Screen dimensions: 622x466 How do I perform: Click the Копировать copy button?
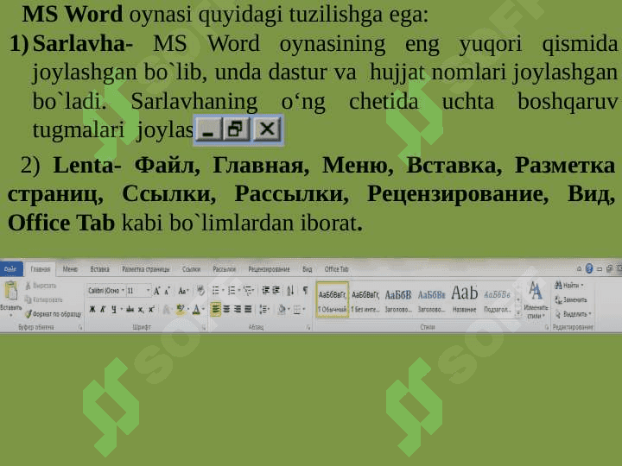pos(43,299)
